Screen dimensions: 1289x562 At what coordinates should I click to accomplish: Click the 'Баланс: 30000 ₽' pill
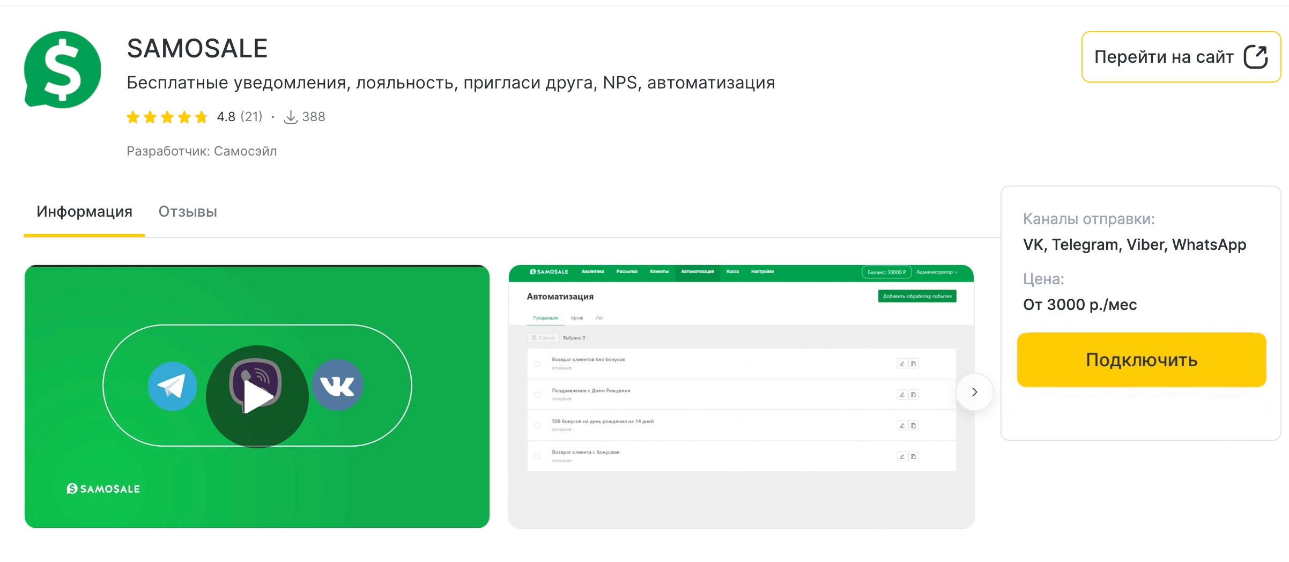point(886,272)
